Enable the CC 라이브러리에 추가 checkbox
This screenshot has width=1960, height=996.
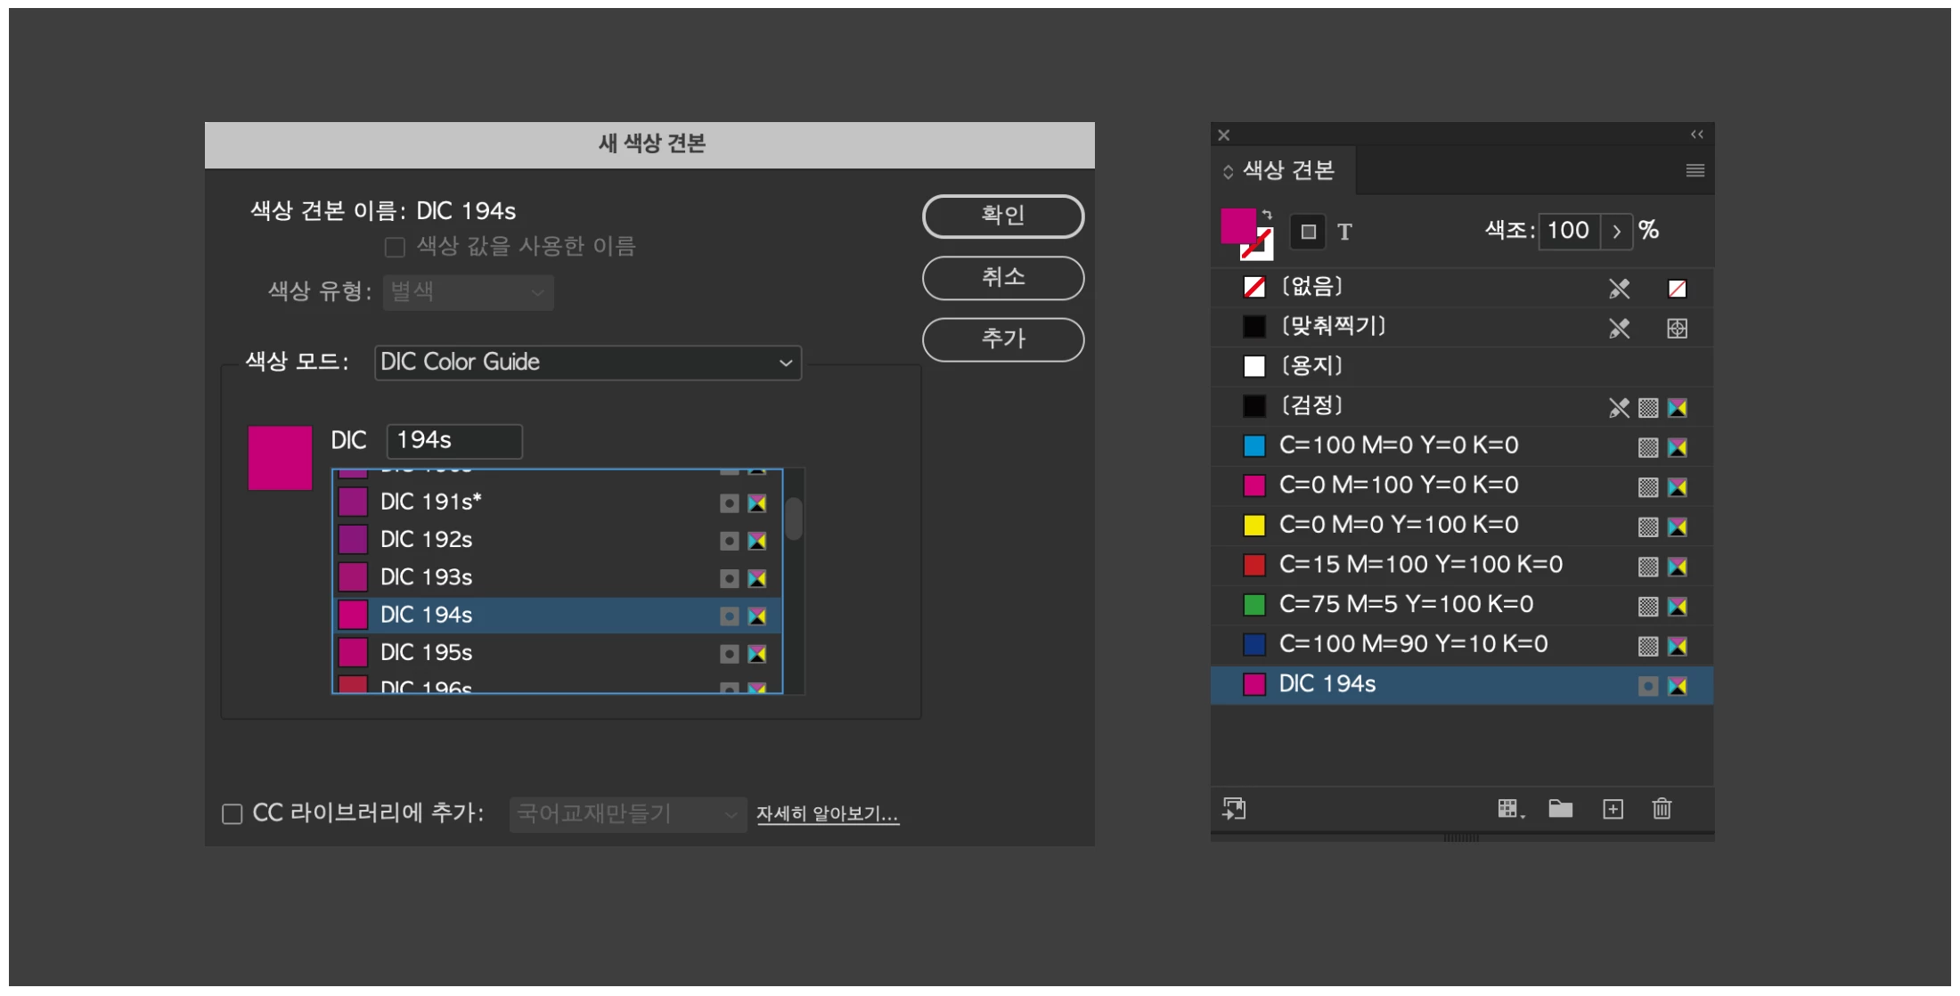click(233, 814)
